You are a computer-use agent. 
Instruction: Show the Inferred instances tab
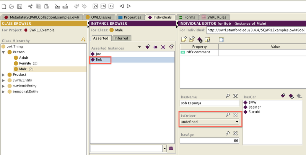(x=121, y=38)
